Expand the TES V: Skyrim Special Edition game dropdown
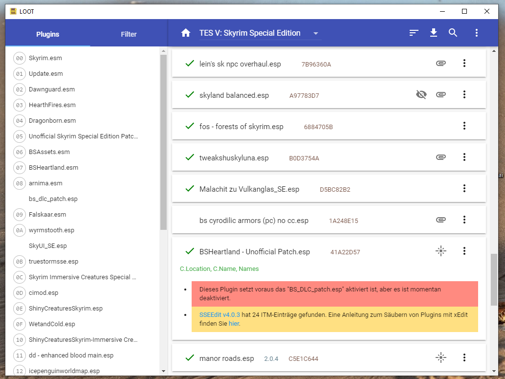 point(316,33)
